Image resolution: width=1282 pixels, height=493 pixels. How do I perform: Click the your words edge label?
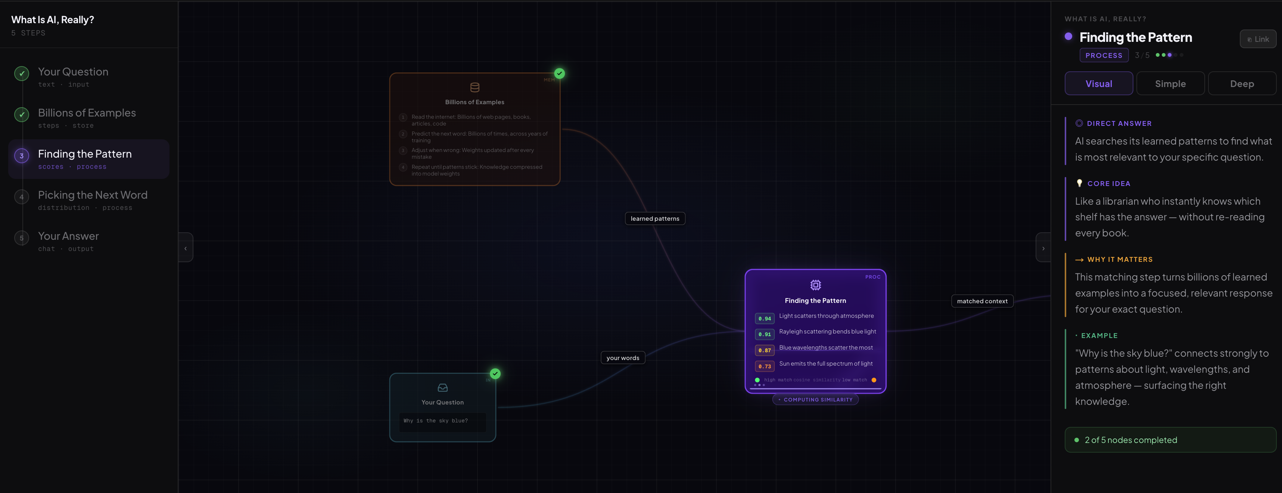pos(623,358)
